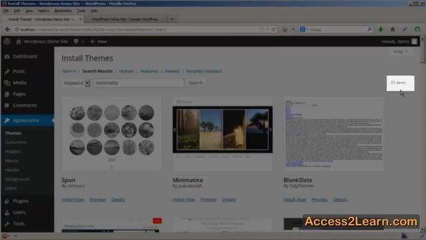Open Themes submenu item
This screenshot has height=240, width=426.
point(13,133)
